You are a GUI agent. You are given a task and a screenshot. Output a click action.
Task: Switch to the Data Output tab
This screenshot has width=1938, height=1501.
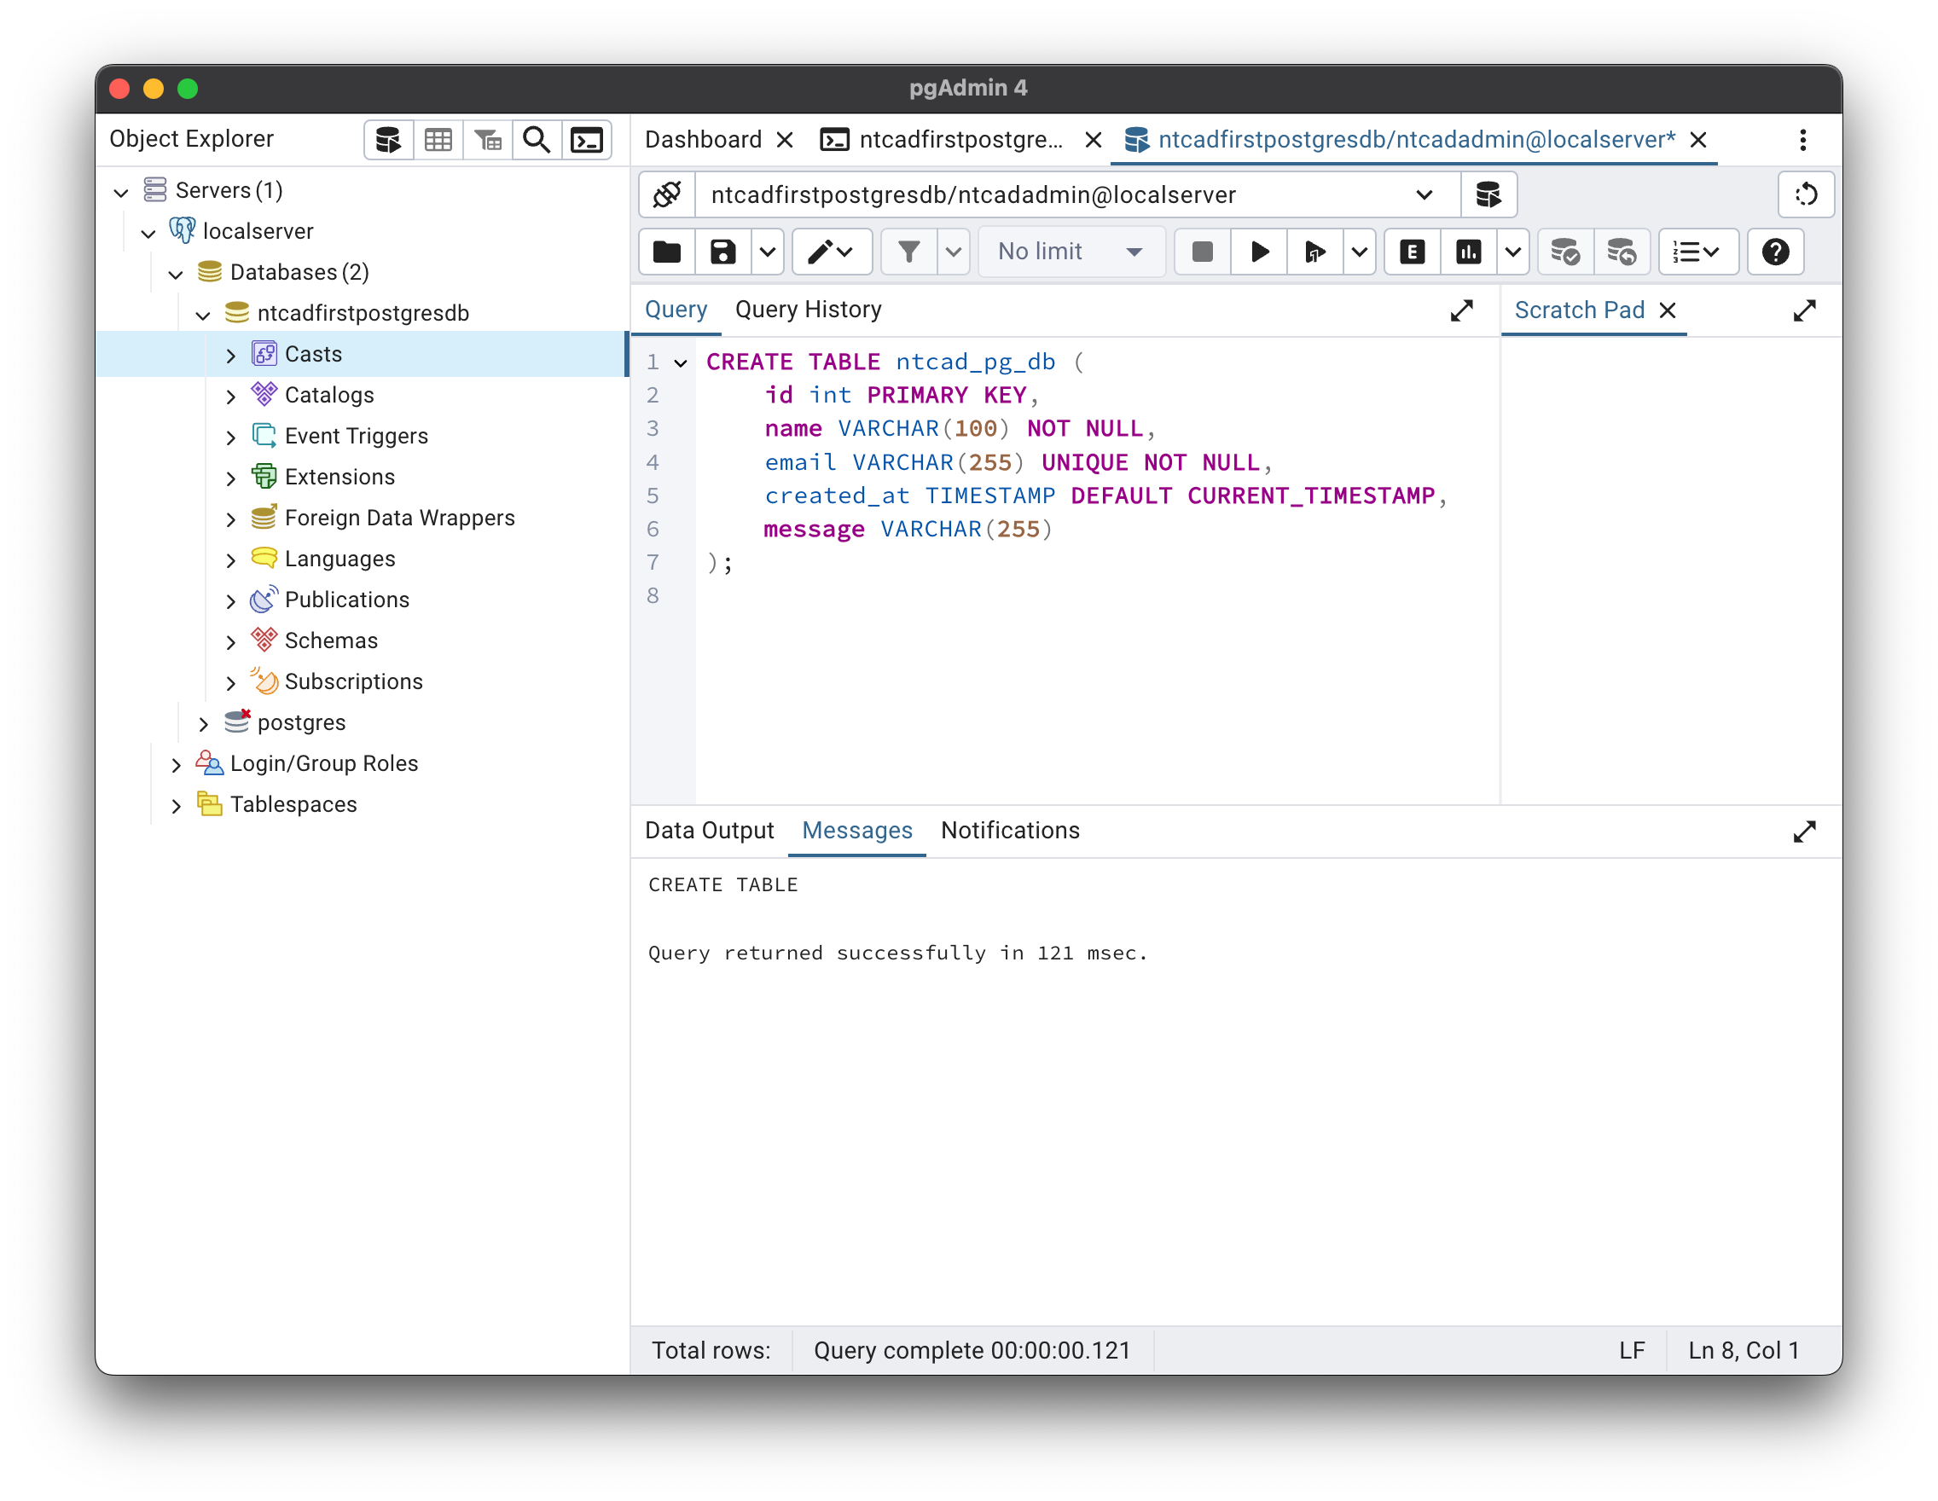click(709, 831)
